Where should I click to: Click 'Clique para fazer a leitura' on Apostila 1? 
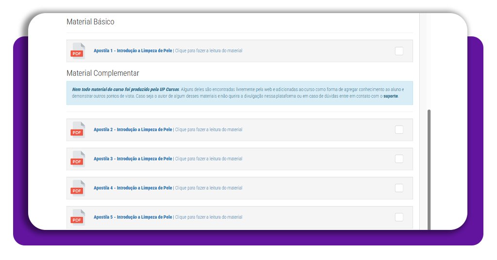[x=209, y=51]
